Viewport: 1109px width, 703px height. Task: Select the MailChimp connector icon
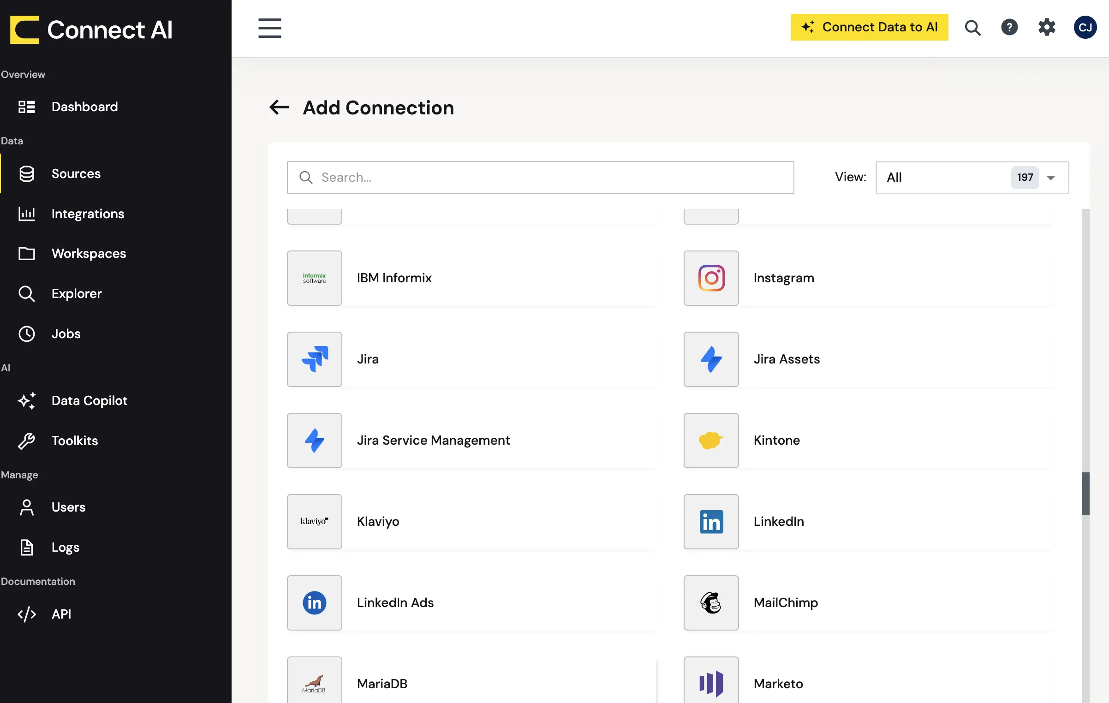(x=711, y=603)
